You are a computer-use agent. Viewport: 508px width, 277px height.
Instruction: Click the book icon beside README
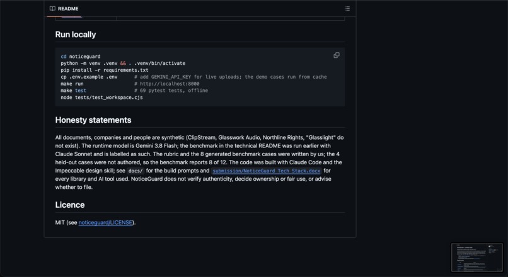52,9
